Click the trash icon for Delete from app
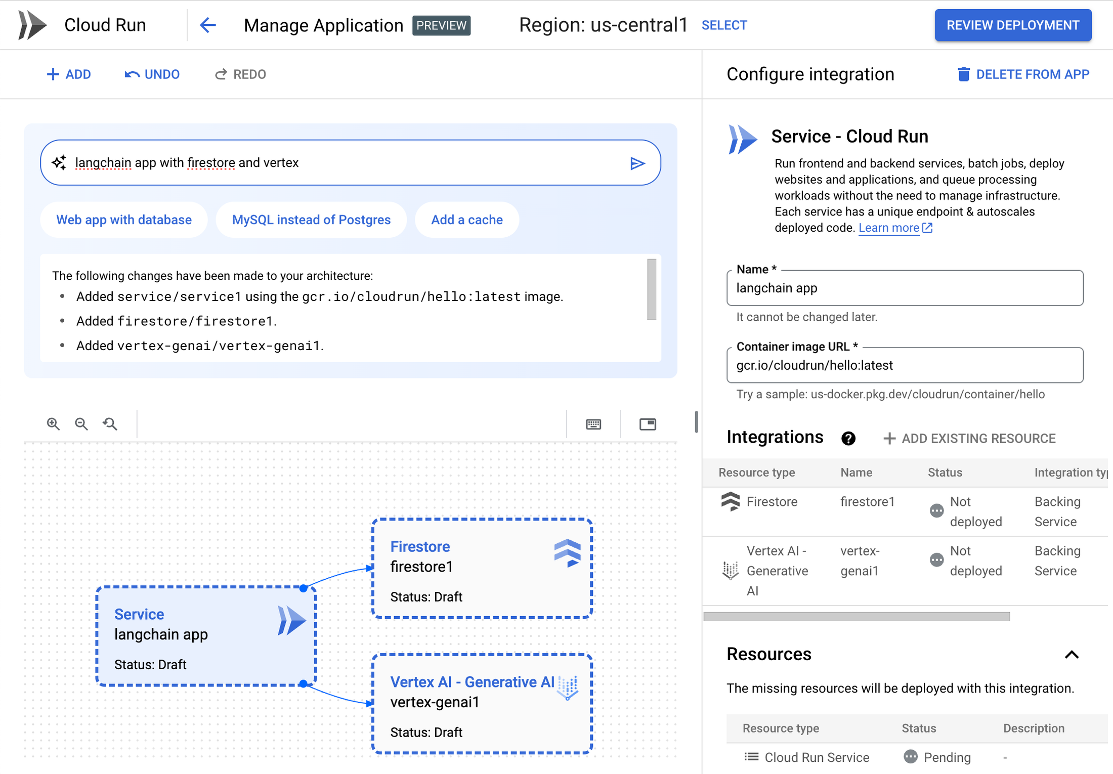 tap(964, 74)
